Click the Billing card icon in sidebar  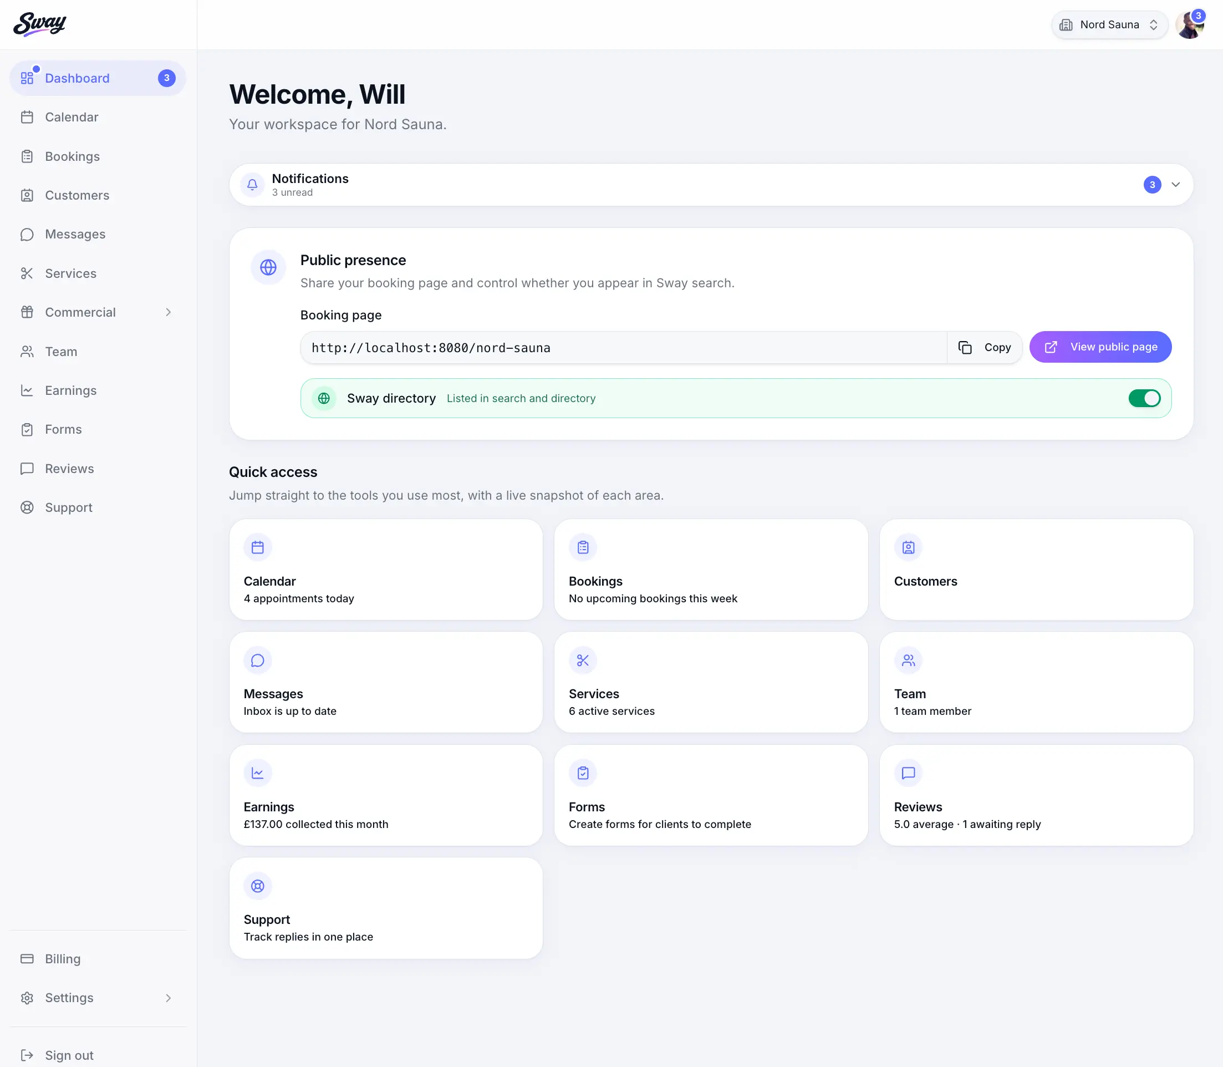27,959
